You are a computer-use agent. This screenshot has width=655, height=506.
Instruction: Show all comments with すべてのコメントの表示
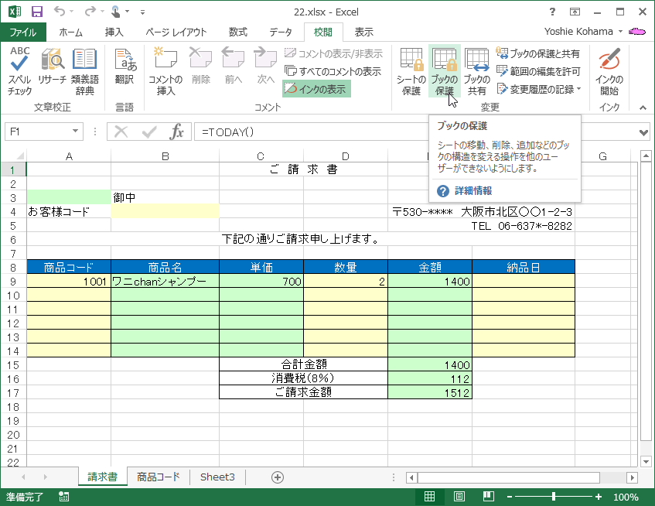point(333,71)
